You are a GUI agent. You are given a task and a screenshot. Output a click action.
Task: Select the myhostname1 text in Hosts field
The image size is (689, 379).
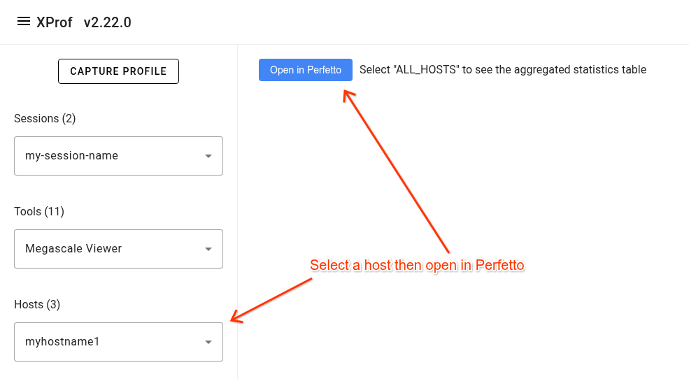62,342
